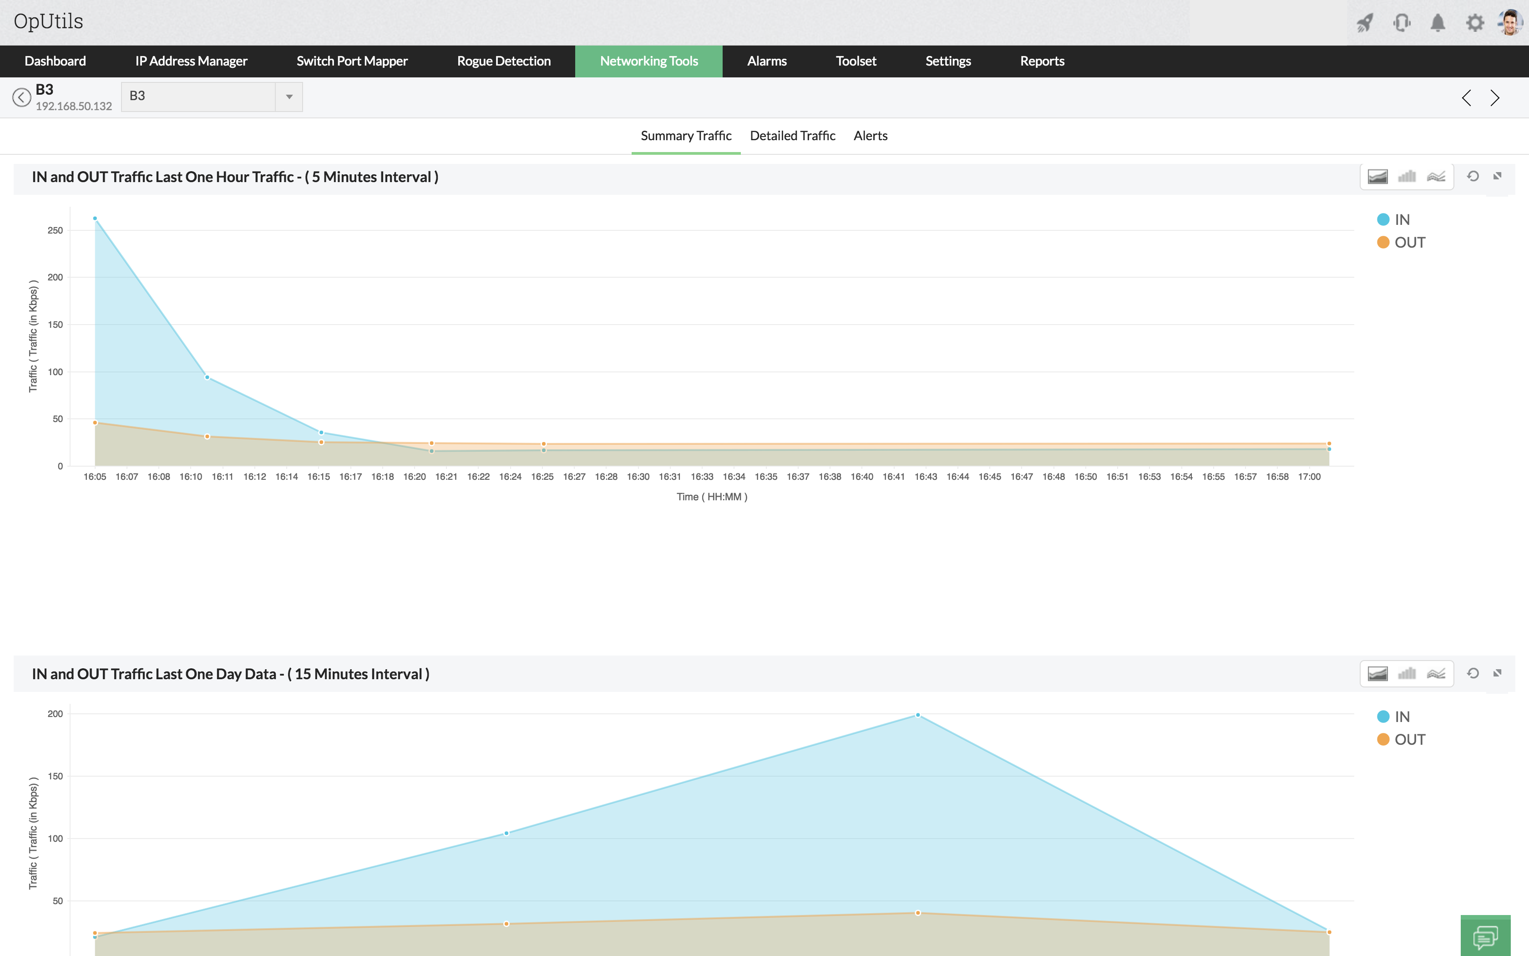Click the settings gear icon

(1475, 23)
